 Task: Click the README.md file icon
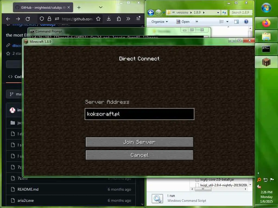(13, 189)
